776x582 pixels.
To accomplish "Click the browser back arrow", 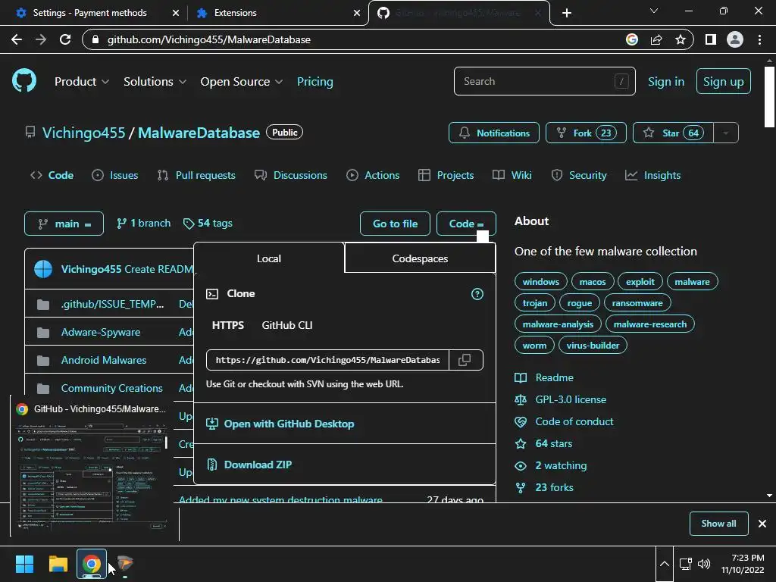I will (x=17, y=39).
